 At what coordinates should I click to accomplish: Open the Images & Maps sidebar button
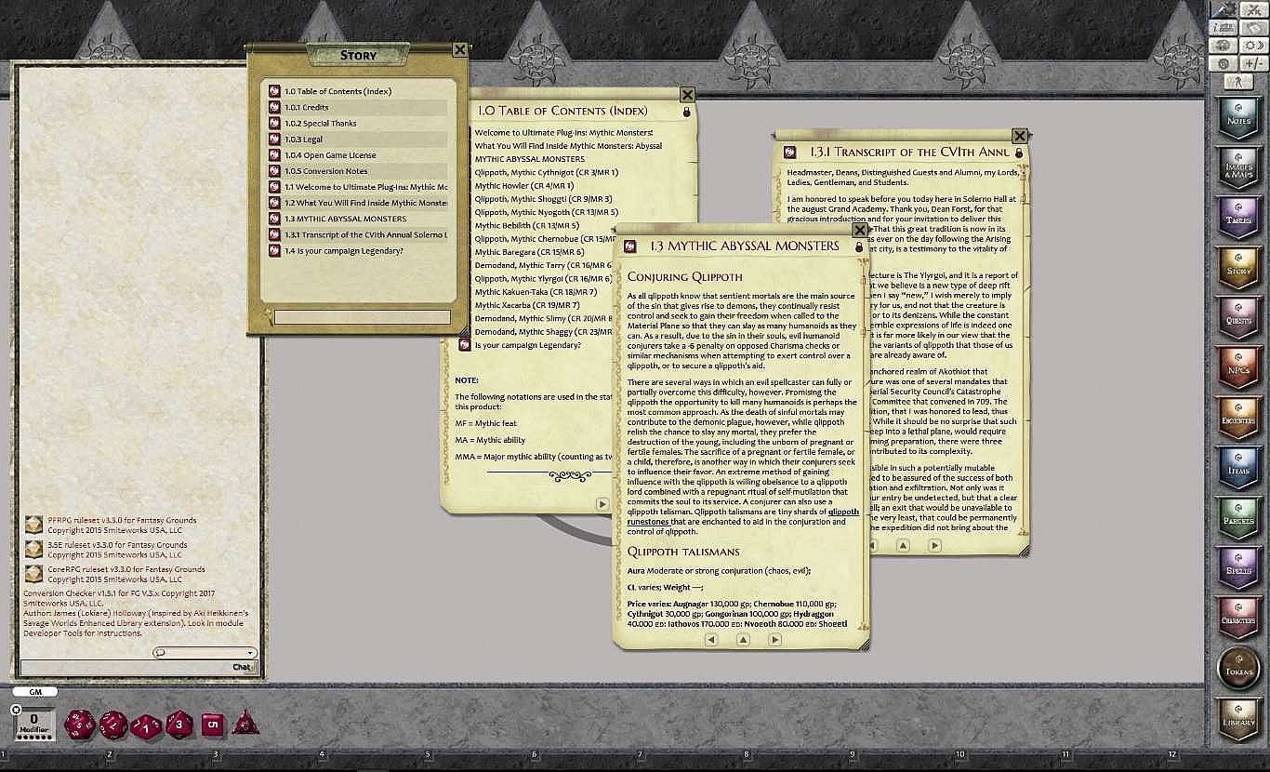(x=1238, y=168)
